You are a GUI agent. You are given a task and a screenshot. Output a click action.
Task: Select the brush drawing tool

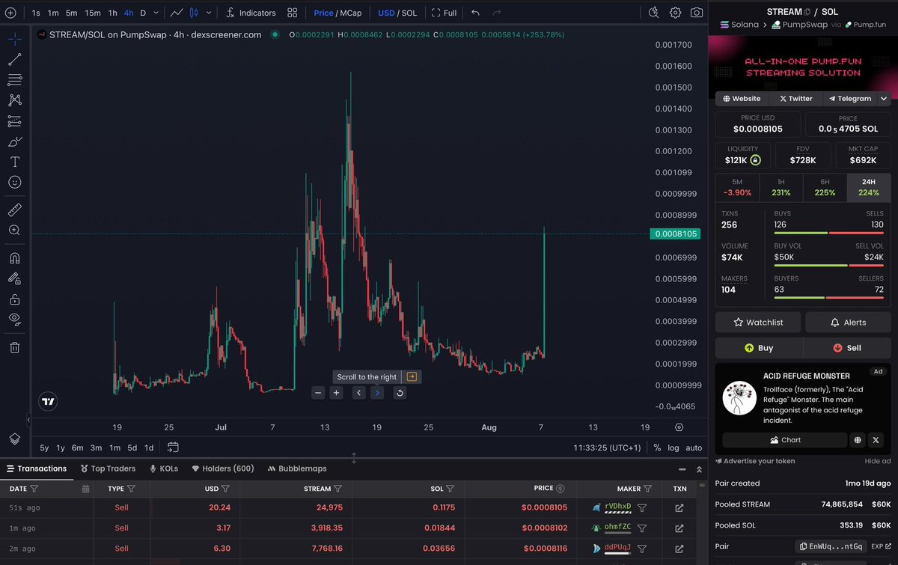coord(15,141)
